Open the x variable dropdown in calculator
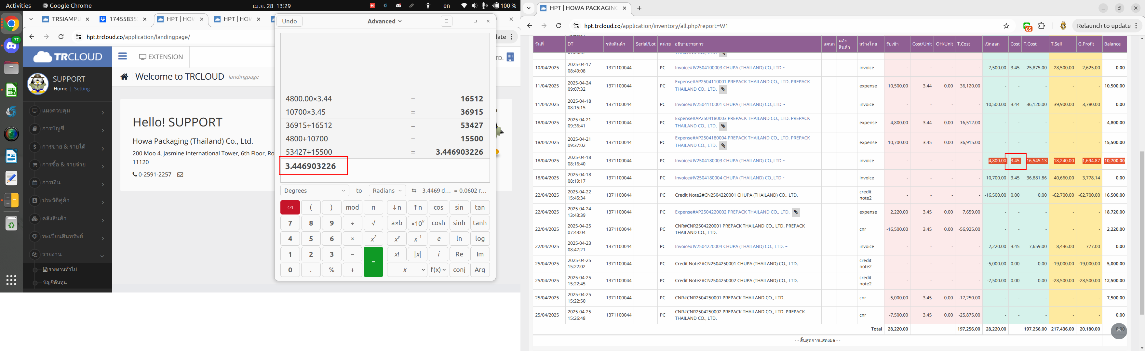Image resolution: width=1145 pixels, height=351 pixels. click(407, 270)
